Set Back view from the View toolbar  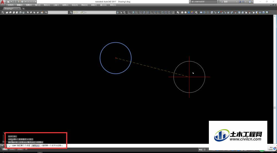tap(24, 12)
